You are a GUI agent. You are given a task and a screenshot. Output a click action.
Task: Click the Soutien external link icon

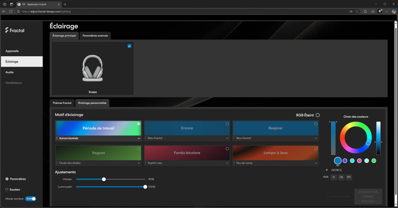[7, 189]
